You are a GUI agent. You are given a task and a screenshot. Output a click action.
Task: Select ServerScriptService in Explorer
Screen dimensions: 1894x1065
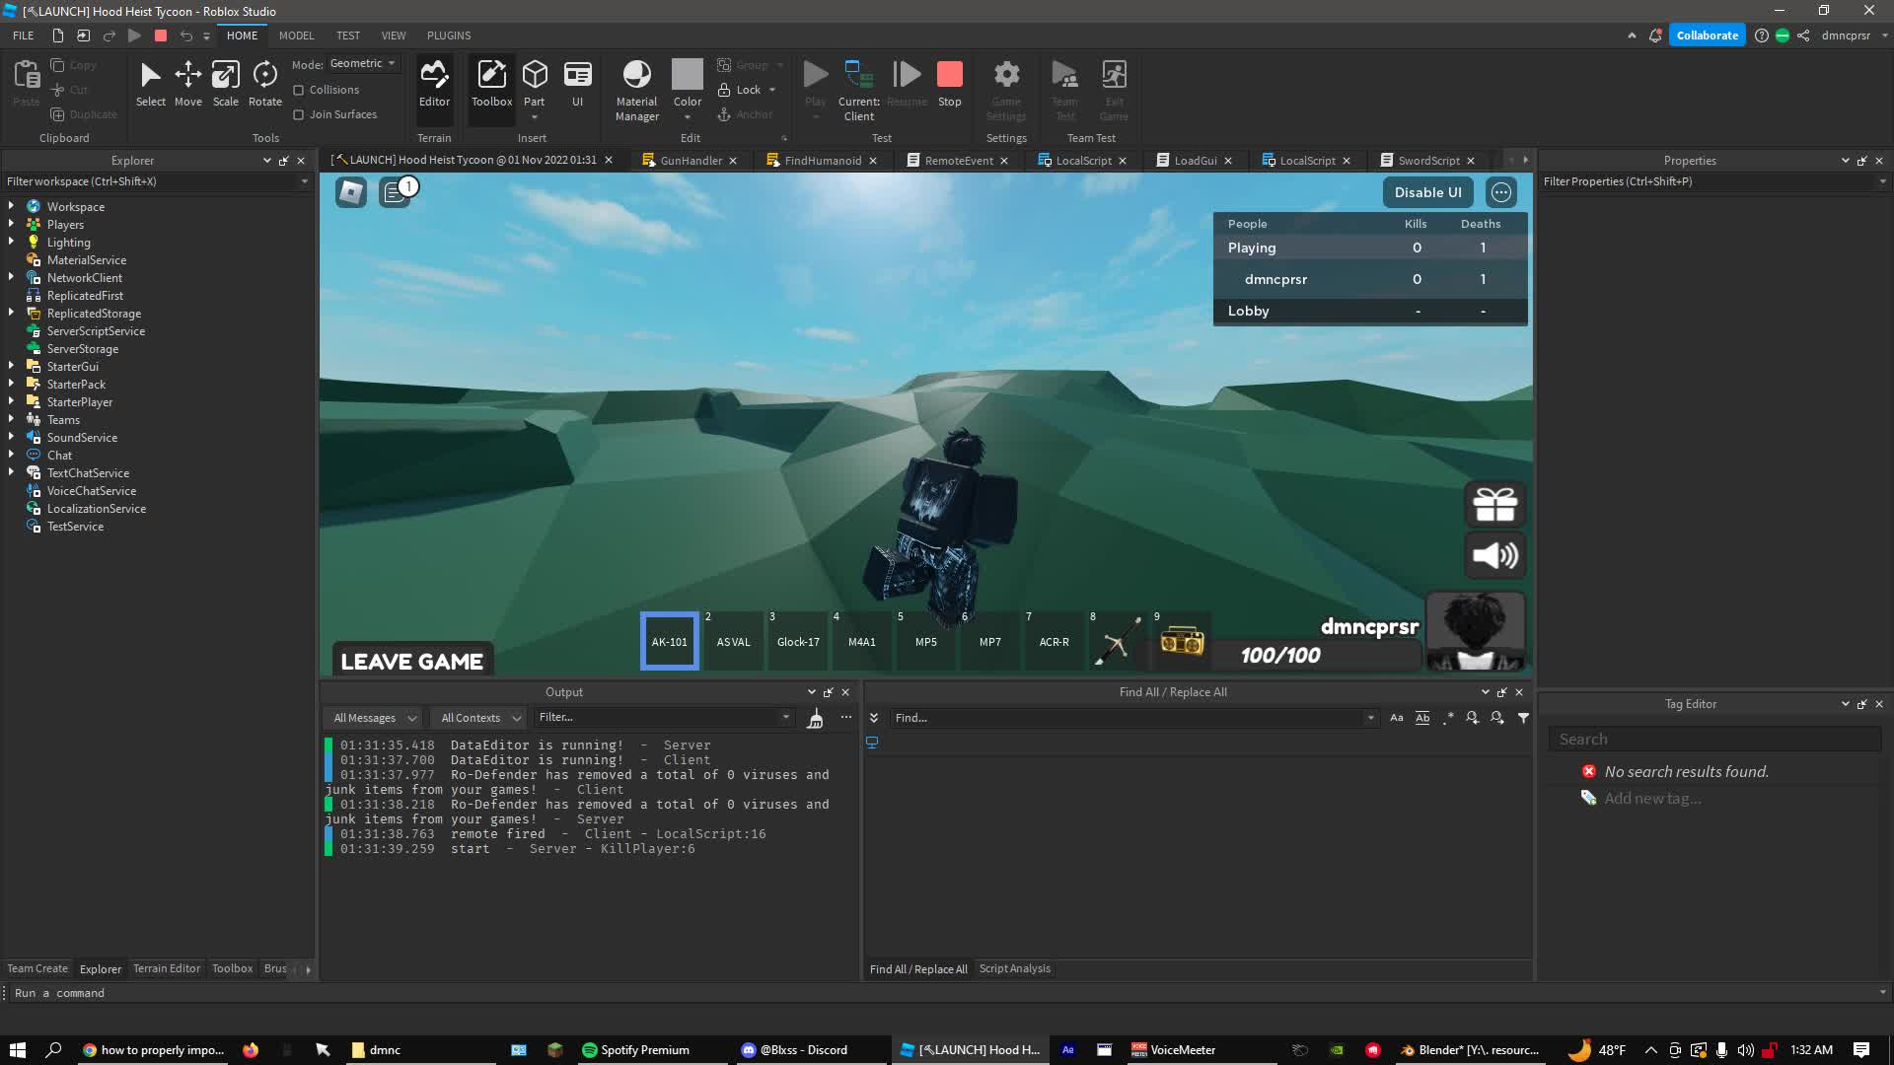pyautogui.click(x=96, y=331)
